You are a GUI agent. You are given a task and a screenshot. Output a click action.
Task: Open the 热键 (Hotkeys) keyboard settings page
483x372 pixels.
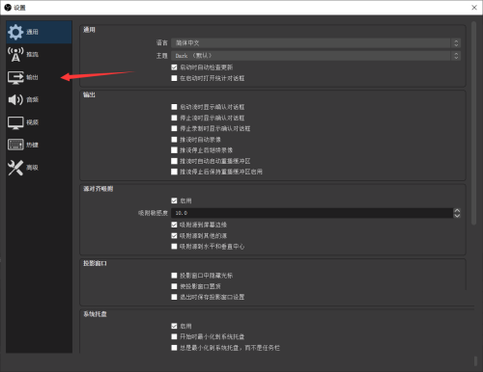(39, 145)
